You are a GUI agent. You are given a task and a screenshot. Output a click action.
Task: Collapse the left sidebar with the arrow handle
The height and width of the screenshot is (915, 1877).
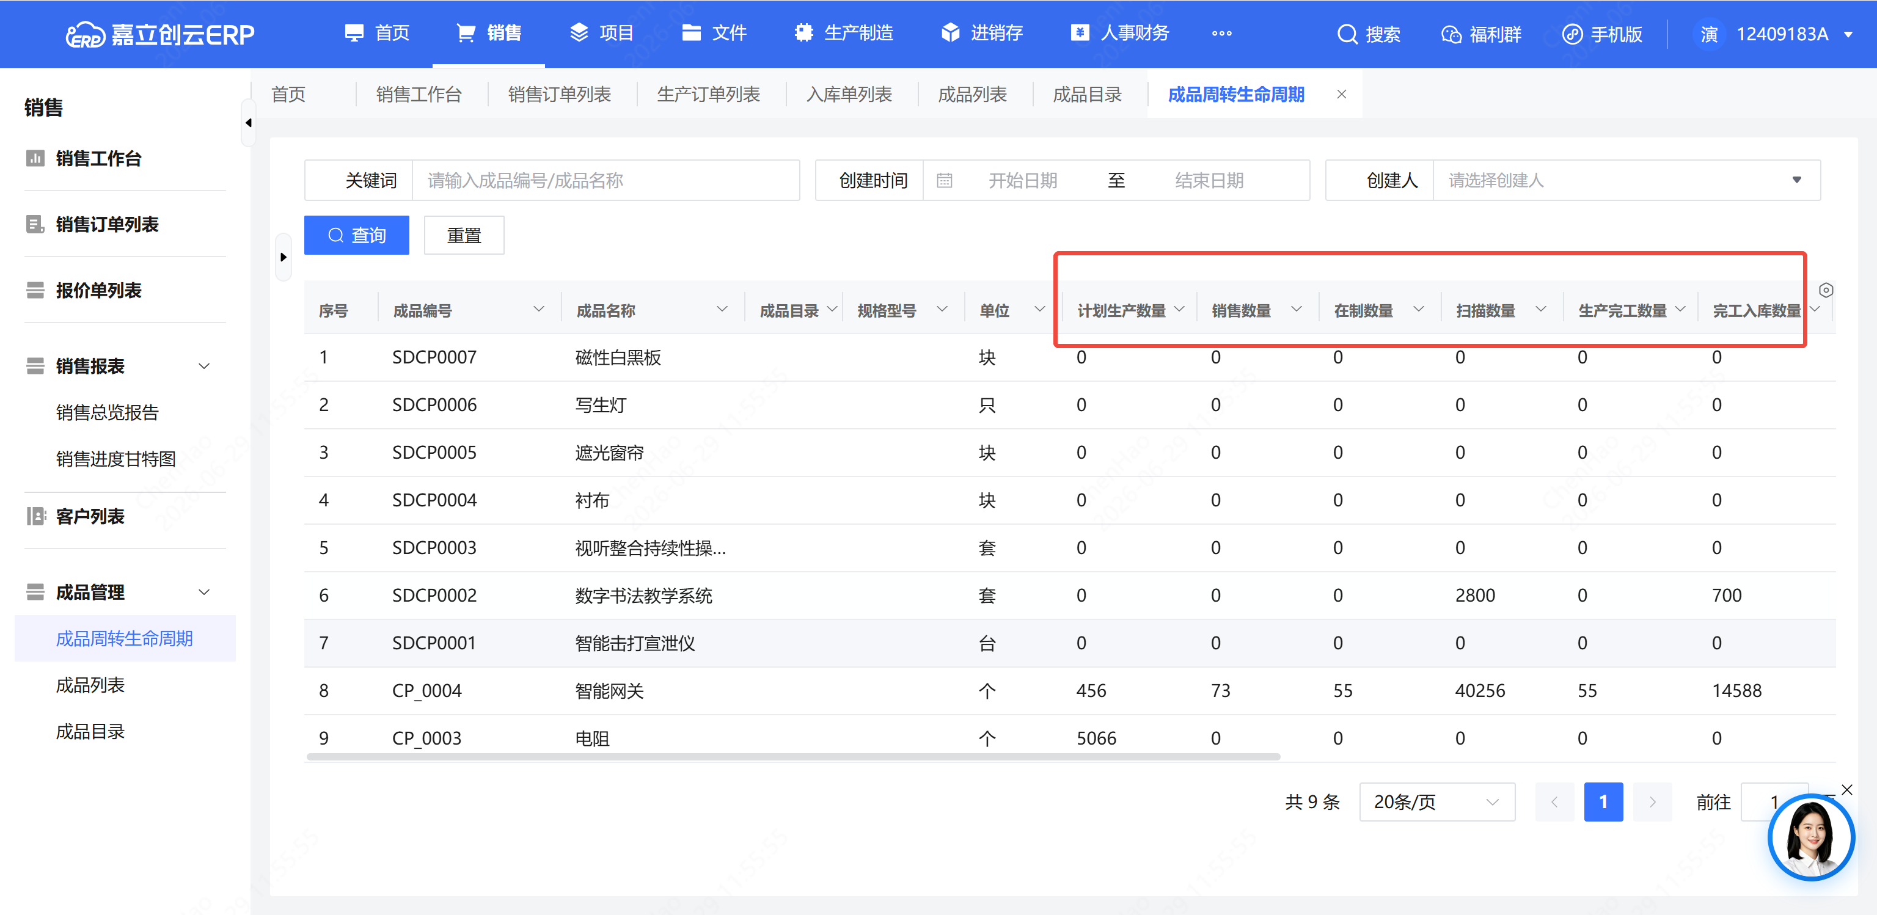coord(249,123)
